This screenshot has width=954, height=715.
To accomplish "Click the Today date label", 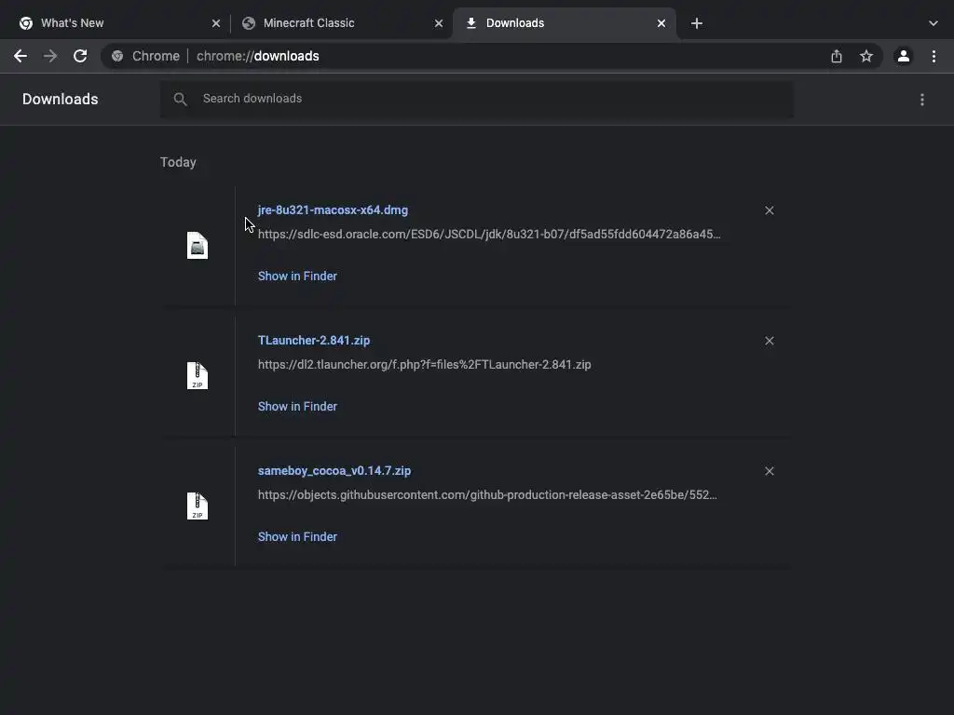I will [178, 162].
